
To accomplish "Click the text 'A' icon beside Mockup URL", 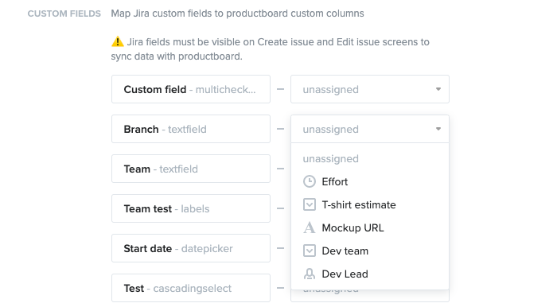I will (x=310, y=227).
